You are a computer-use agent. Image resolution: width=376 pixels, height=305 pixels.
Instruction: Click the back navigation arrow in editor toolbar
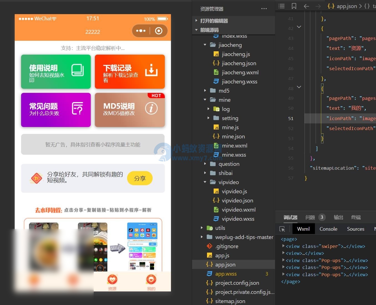[306, 6]
